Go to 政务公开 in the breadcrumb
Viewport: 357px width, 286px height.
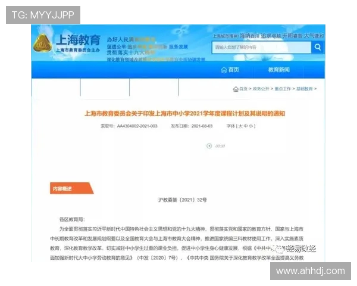coord(261,89)
